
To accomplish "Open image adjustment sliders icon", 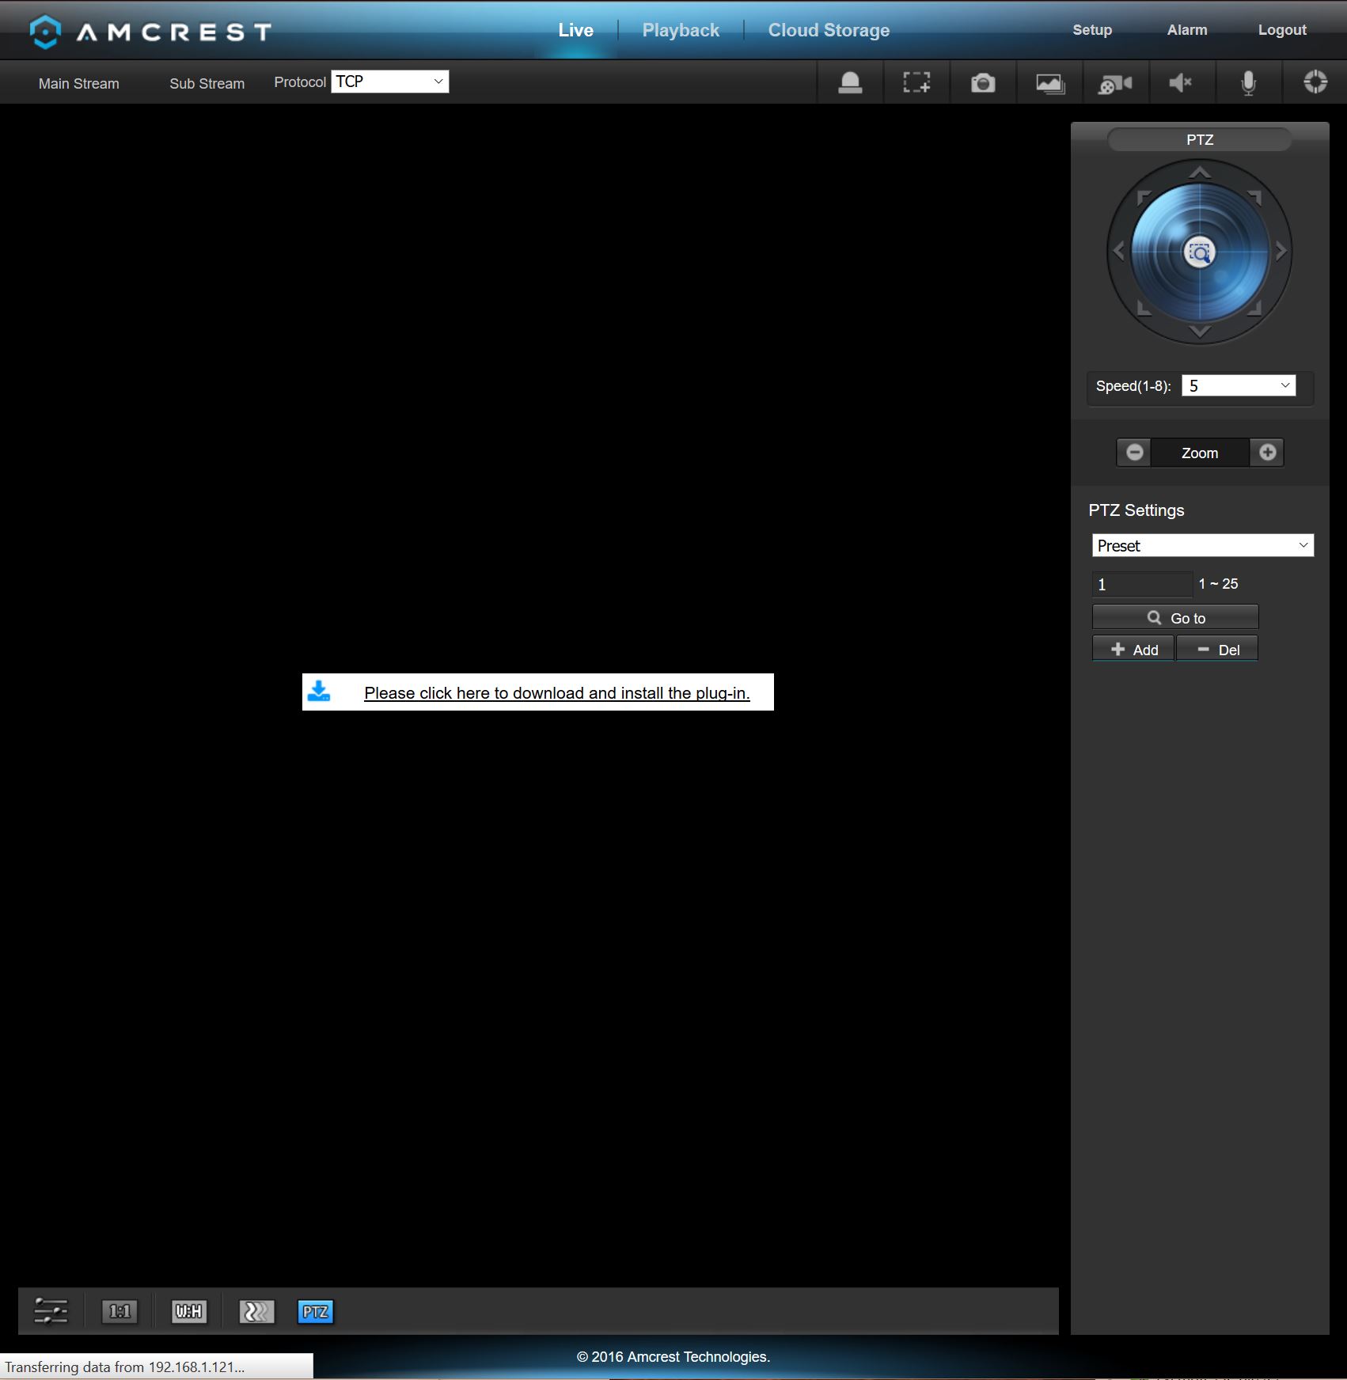I will pos(51,1311).
